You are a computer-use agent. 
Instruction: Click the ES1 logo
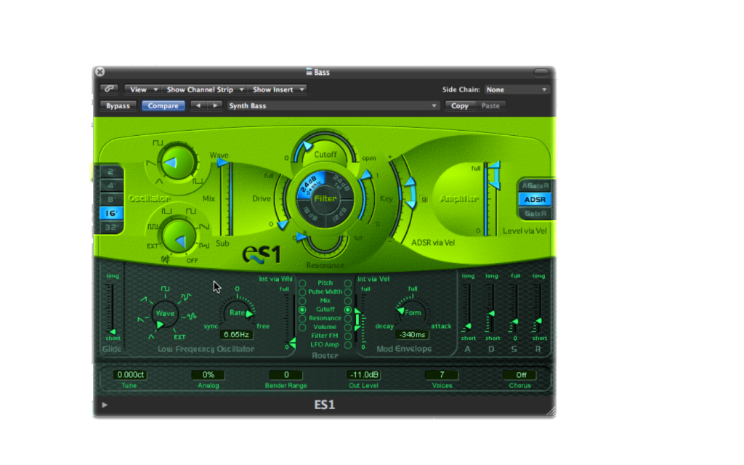coord(262,255)
